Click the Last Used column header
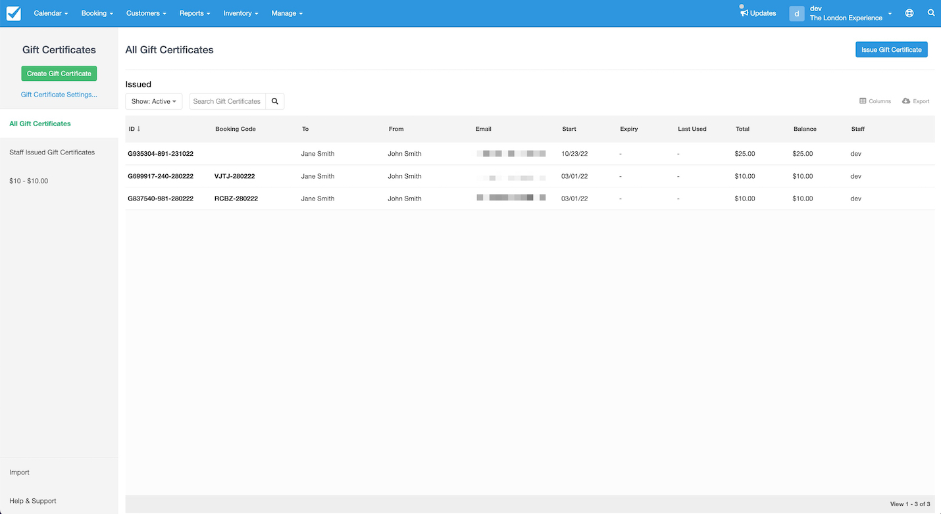This screenshot has height=514, width=941. tap(692, 129)
